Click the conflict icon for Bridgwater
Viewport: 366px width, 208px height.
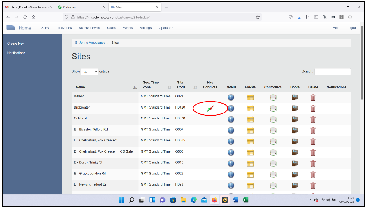210,109
